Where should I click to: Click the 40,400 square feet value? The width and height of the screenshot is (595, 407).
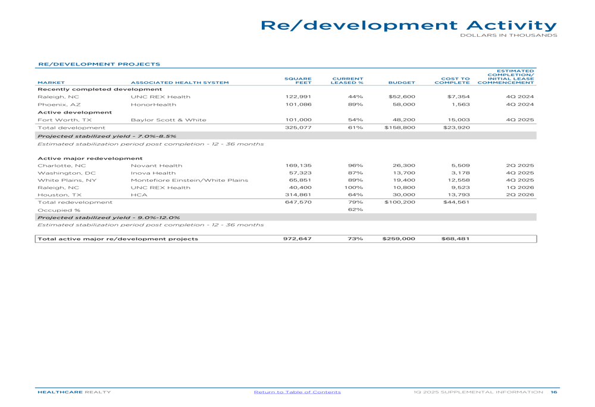point(300,187)
